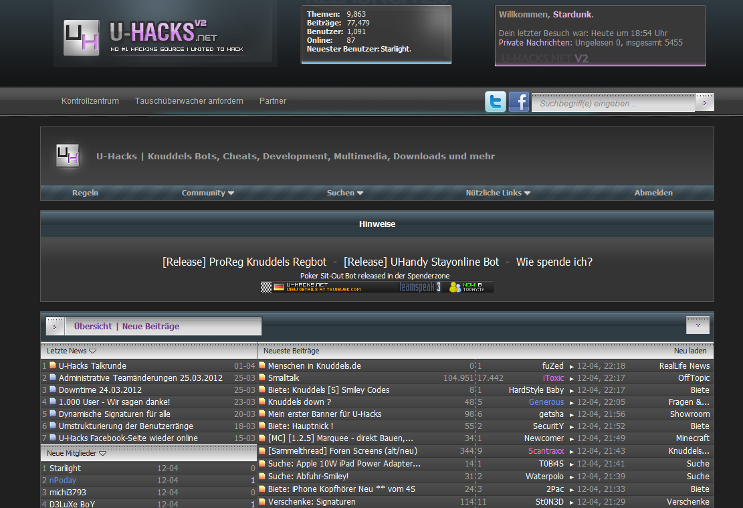
Task: Click arrow icon left of Übersicht
Action: (x=55, y=327)
